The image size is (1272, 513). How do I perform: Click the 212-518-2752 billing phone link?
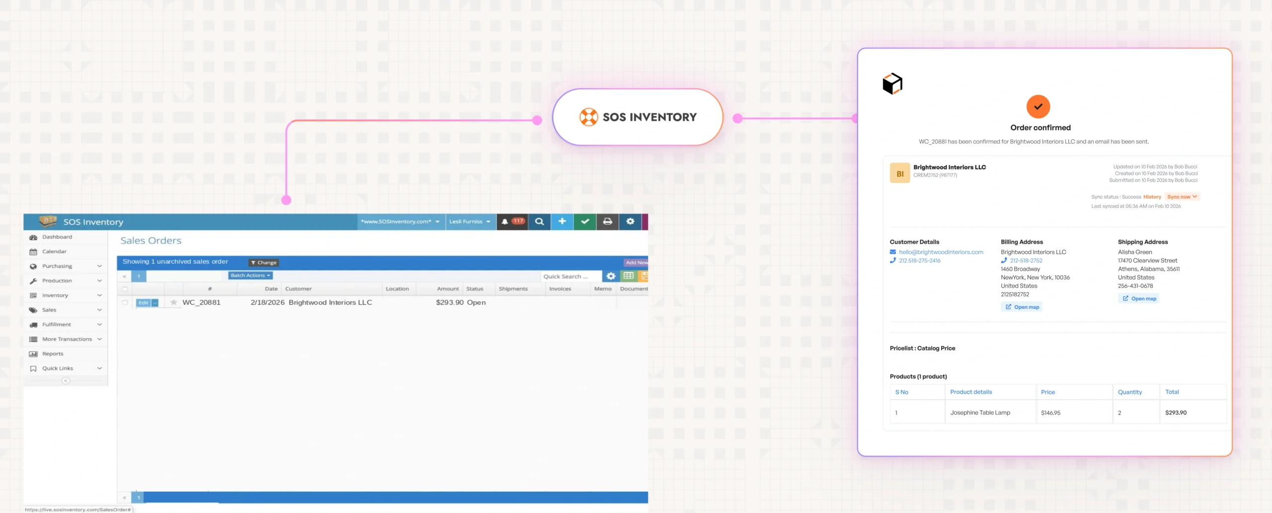tap(1026, 260)
